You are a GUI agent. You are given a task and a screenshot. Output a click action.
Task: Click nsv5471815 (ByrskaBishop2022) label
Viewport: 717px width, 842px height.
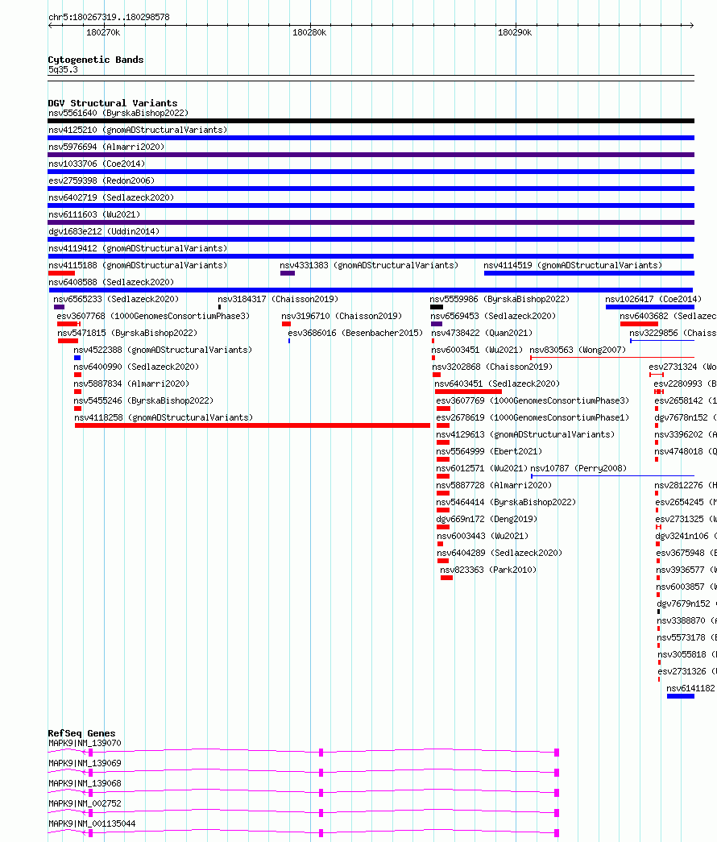[127, 333]
